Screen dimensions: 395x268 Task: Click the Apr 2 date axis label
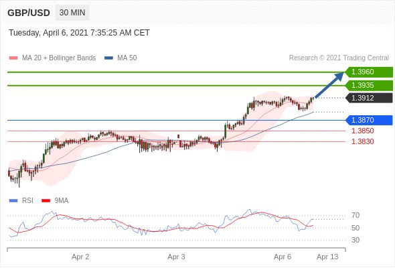[x=80, y=257]
